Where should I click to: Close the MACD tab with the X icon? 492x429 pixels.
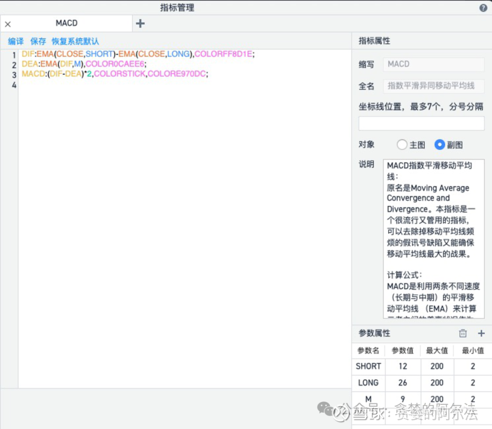pos(8,23)
